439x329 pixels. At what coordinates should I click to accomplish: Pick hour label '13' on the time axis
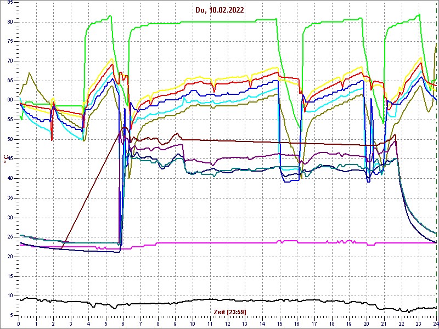245,324
